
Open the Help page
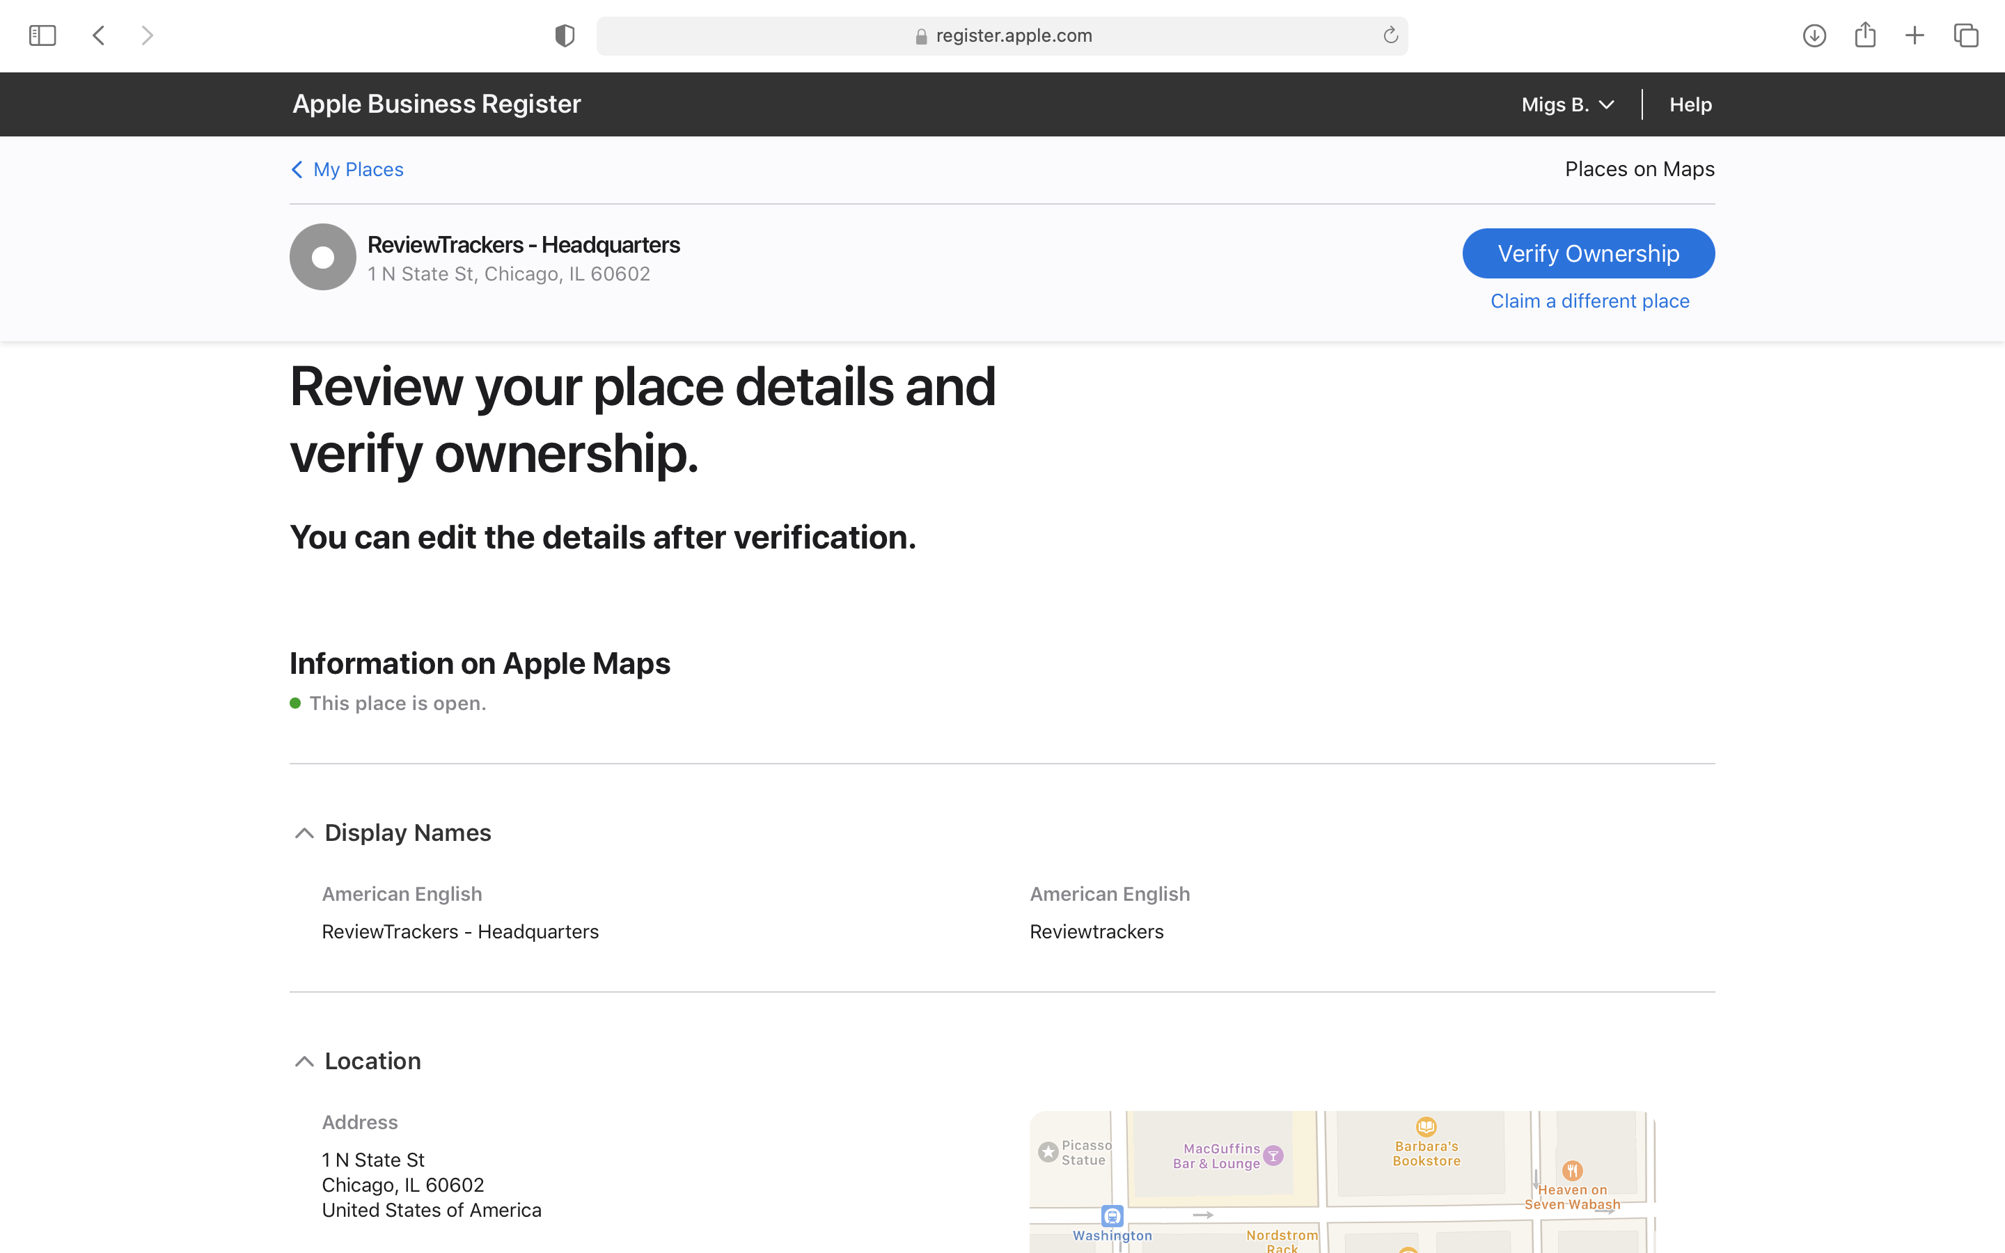pyautogui.click(x=1690, y=104)
